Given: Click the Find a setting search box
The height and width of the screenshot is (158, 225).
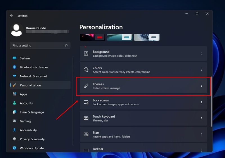Looking at the screenshot, I should [x=40, y=45].
